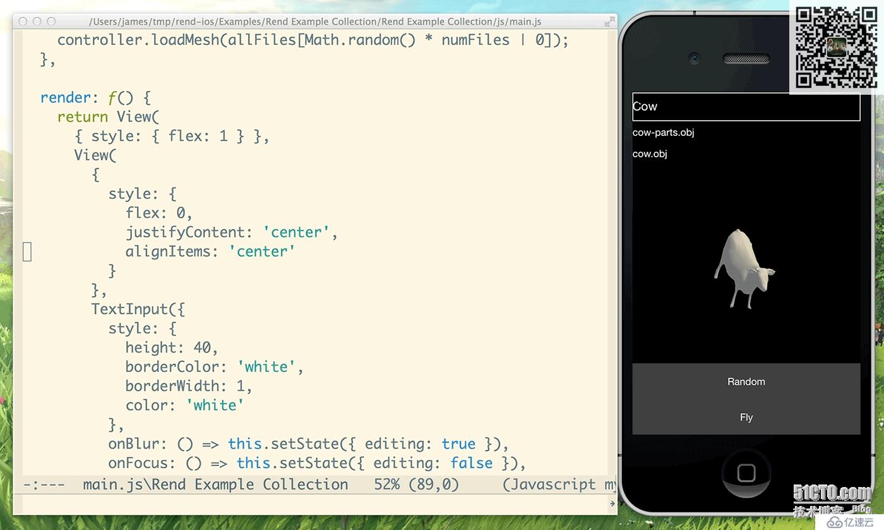
Task: Click the controller.loadMesh code line
Action: click(x=313, y=40)
